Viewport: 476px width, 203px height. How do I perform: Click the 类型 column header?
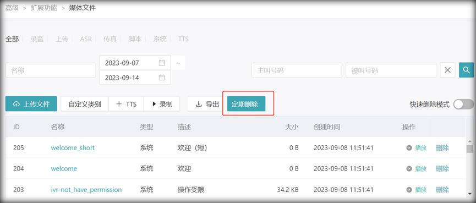coord(146,127)
